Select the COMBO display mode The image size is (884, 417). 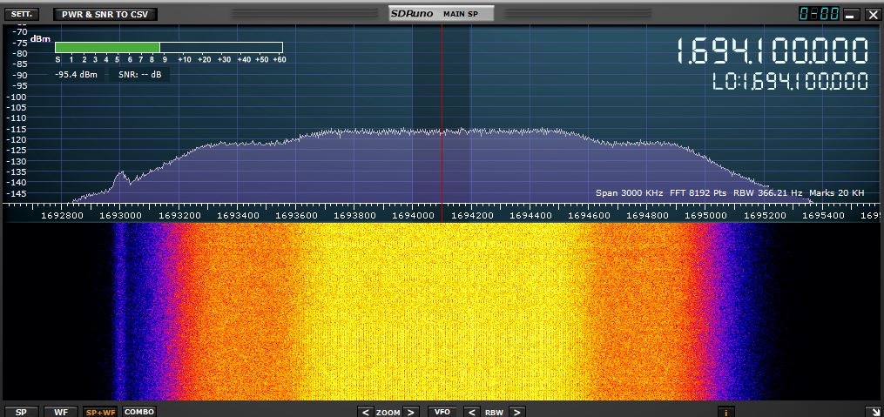pyautogui.click(x=138, y=412)
